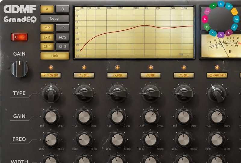Click the TYPE selector knob of second BELL band

[117, 94]
